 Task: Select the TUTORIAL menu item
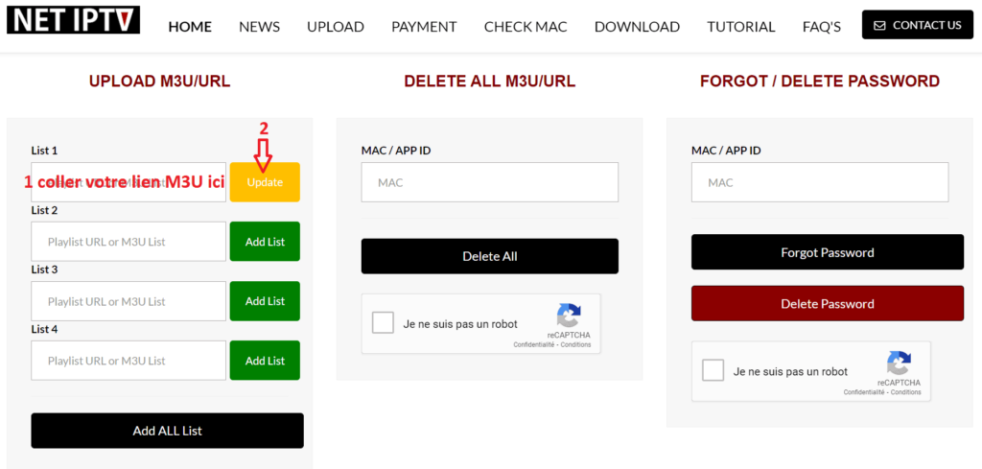click(x=741, y=27)
